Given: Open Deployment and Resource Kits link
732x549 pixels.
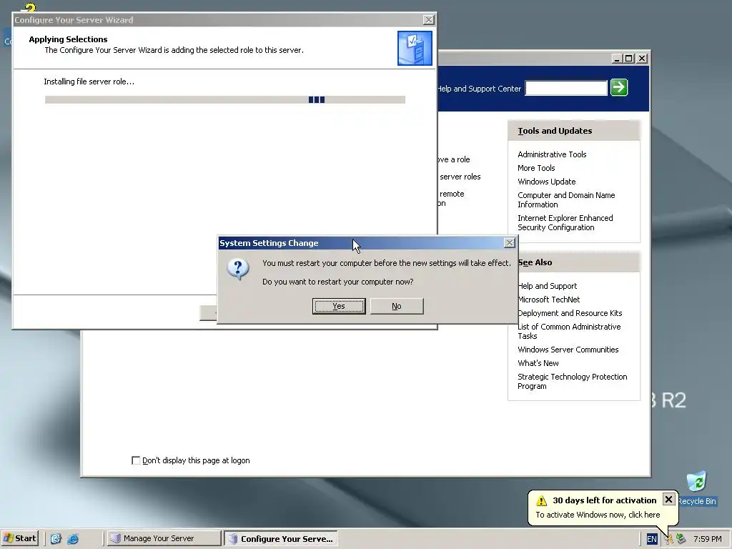Looking at the screenshot, I should pyautogui.click(x=570, y=313).
